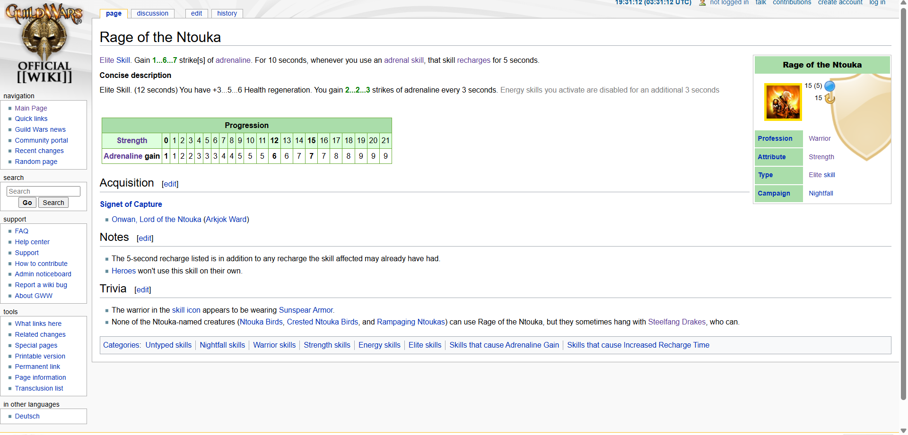
Task: Open the adrenal skill link
Action: coord(404,60)
